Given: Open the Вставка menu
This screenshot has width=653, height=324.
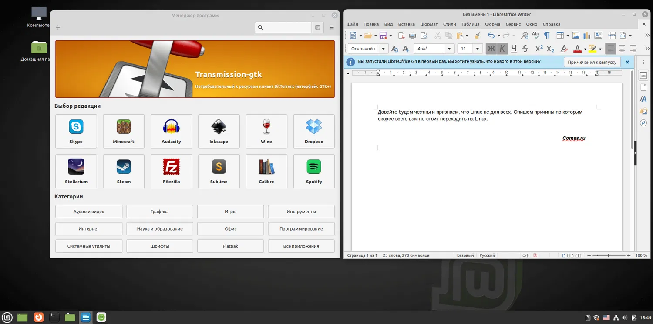Looking at the screenshot, I should tap(407, 24).
